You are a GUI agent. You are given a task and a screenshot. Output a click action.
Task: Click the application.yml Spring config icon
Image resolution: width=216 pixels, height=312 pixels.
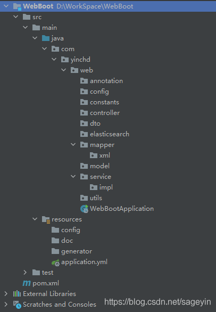coord(55,262)
